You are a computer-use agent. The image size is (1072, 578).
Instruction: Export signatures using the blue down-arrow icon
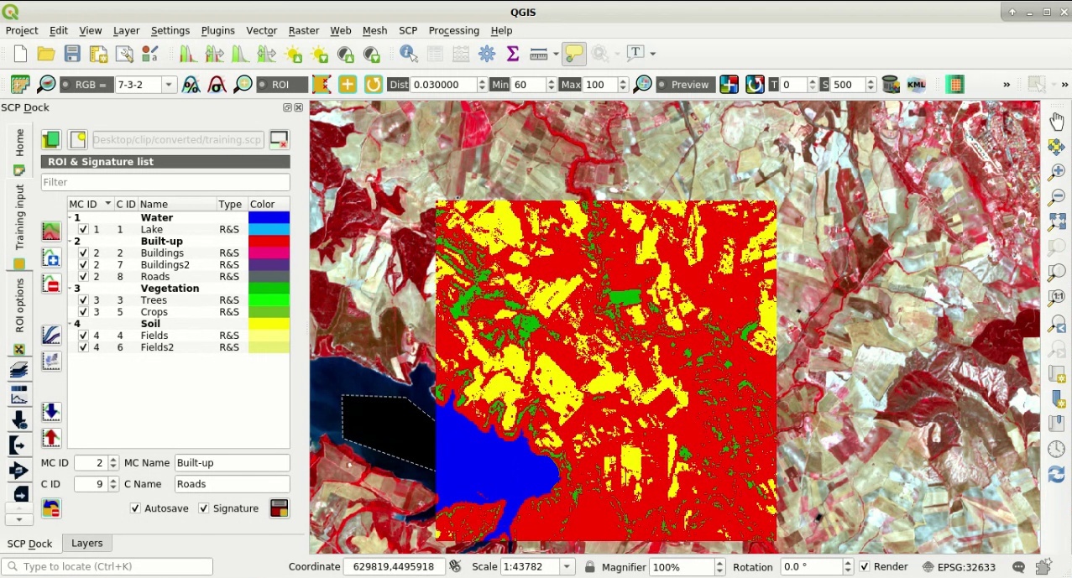click(50, 411)
